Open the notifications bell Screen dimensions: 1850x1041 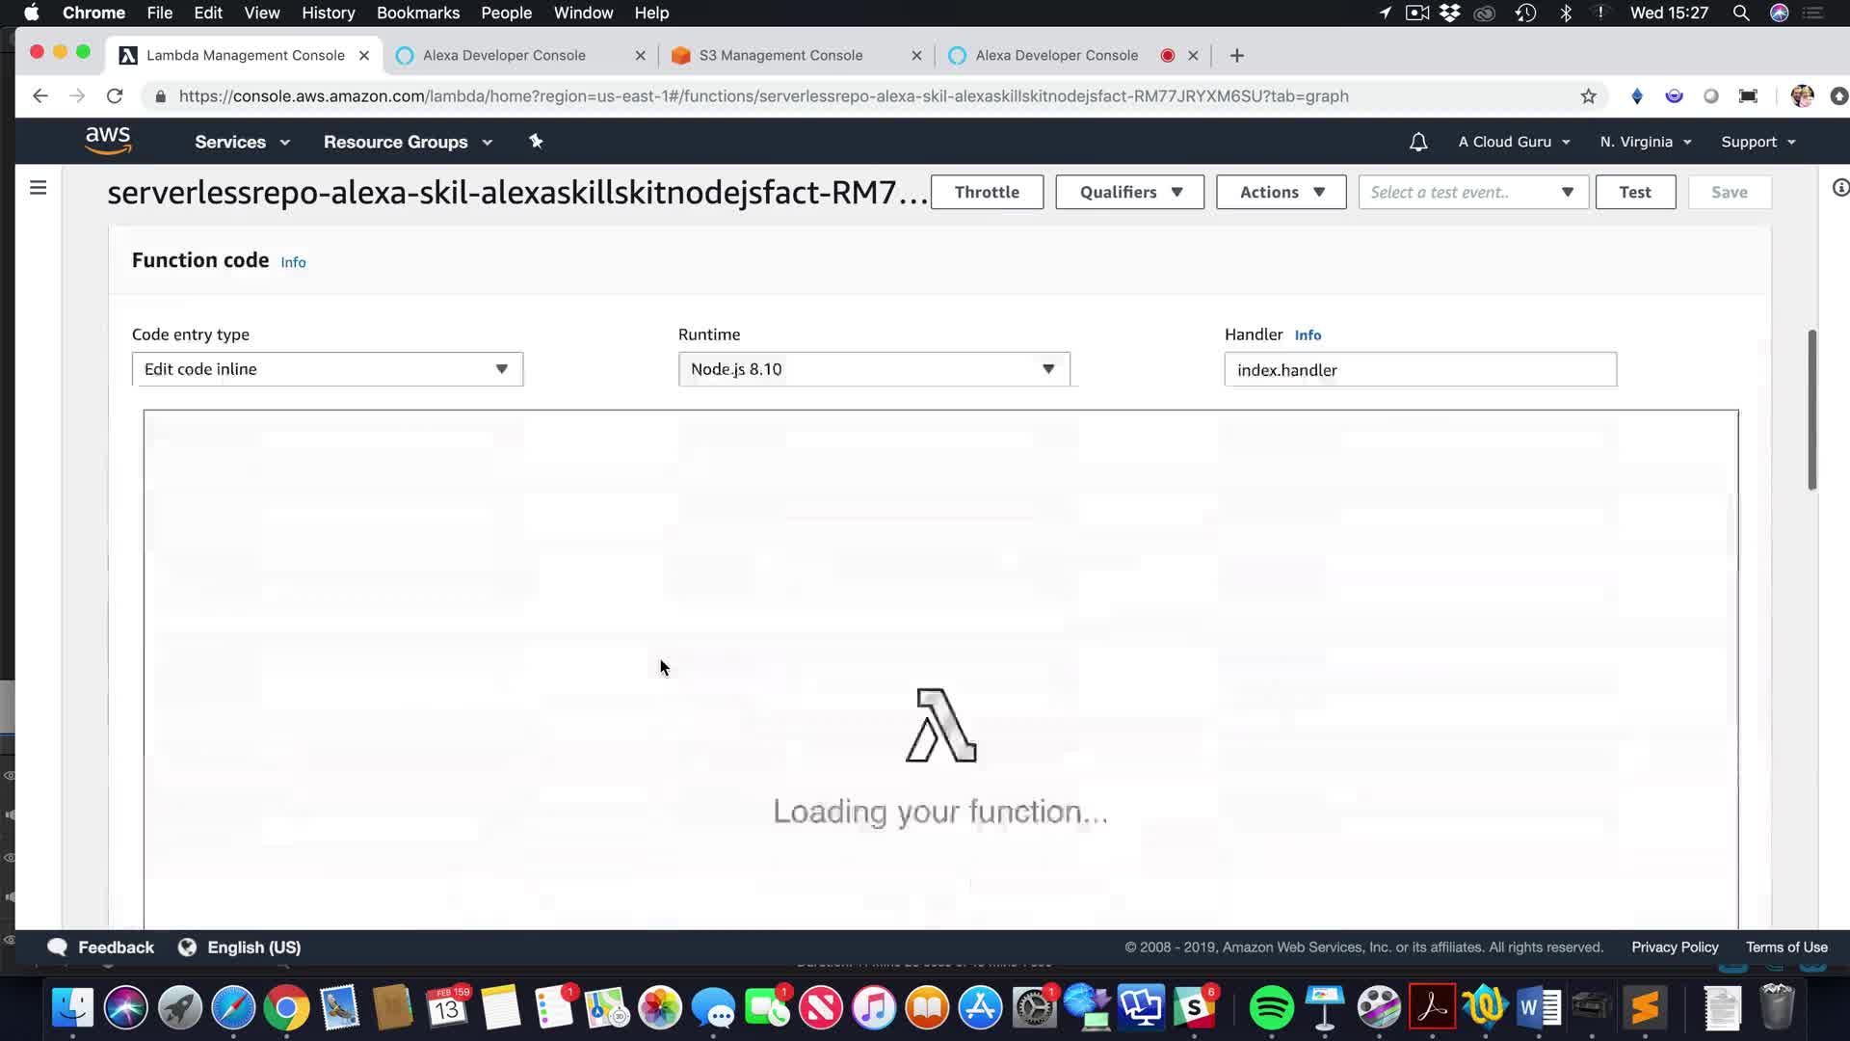[x=1417, y=142]
